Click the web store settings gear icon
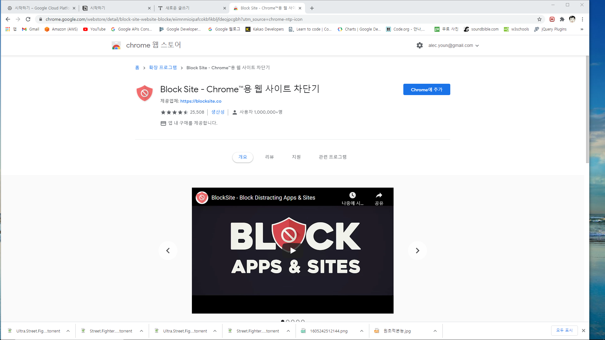Viewport: 605px width, 340px height. click(419, 45)
